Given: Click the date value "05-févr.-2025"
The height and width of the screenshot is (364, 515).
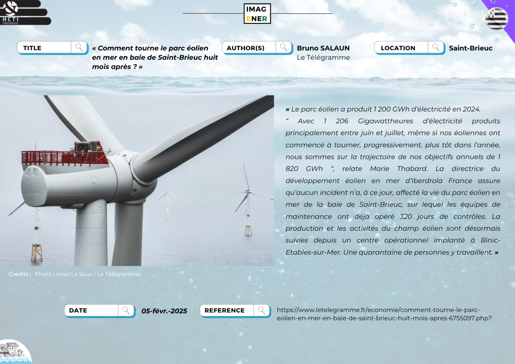Looking at the screenshot, I should click(164, 311).
